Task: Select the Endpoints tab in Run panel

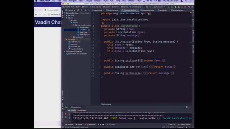Action: pos(81,110)
